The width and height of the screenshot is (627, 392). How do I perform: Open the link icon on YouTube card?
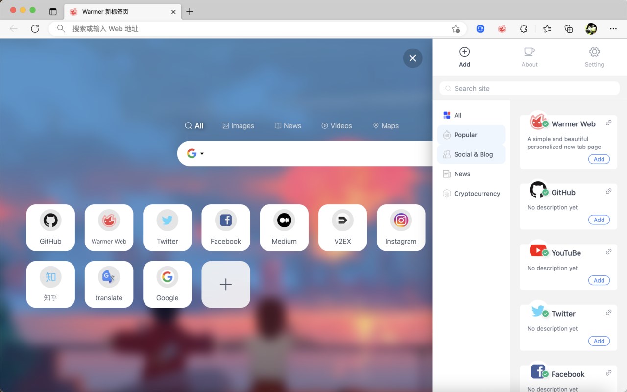pyautogui.click(x=608, y=252)
